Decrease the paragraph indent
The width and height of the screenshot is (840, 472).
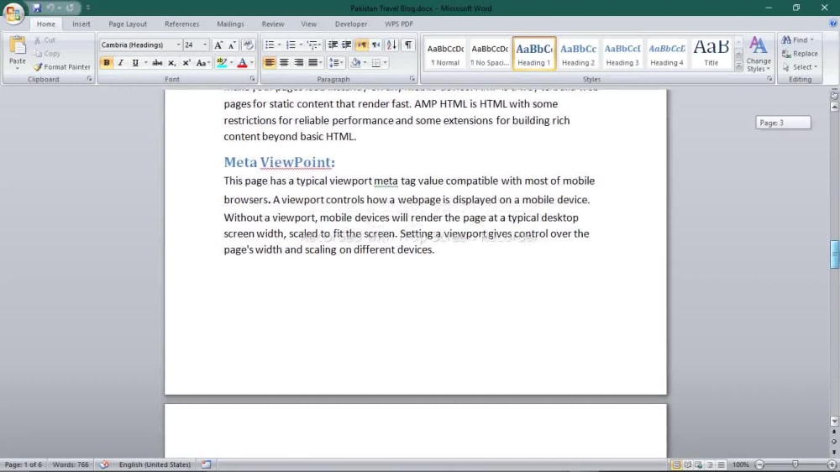(x=333, y=45)
